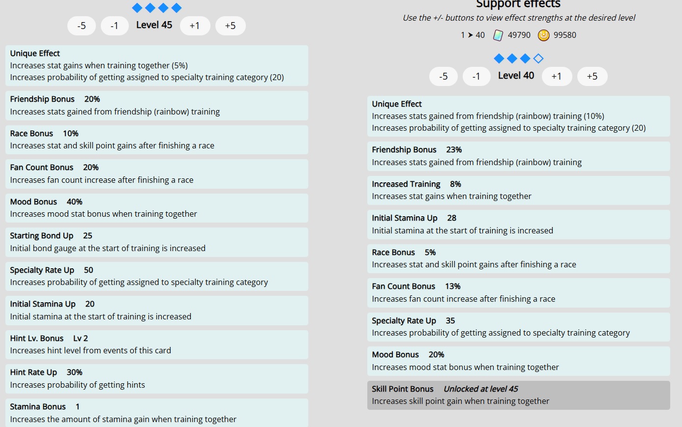This screenshot has height=427, width=682.
Task: Decrease left card level by 1
Action: pos(115,26)
